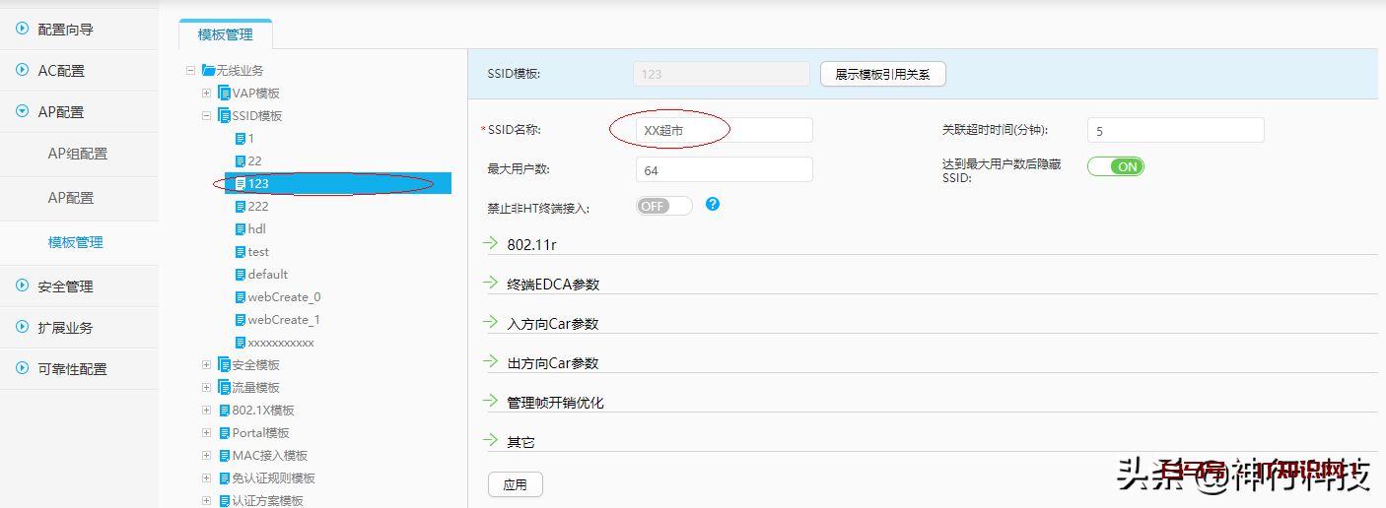Turn off 达到最大用户数后隐藏SSID switch
This screenshot has width=1386, height=508.
(1115, 166)
